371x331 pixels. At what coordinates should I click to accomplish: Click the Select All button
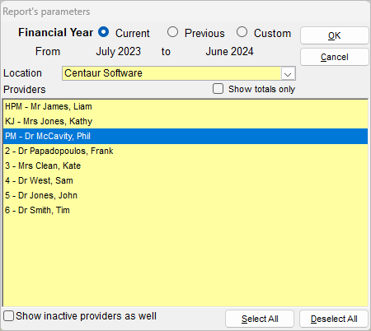coord(260,319)
